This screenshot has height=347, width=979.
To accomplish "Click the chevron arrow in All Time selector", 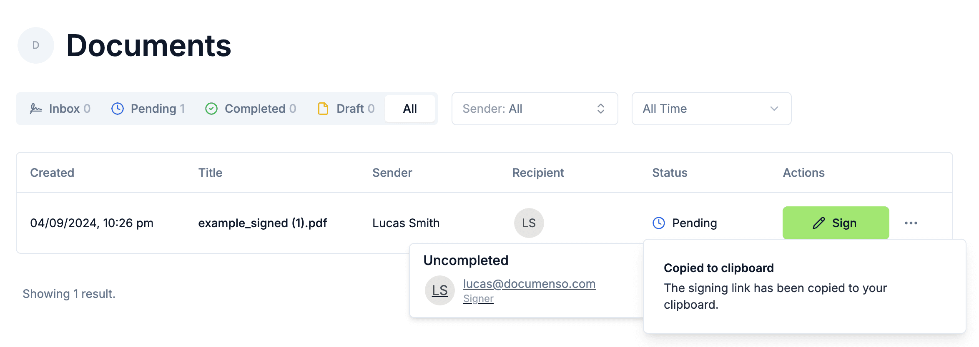I will (x=774, y=109).
